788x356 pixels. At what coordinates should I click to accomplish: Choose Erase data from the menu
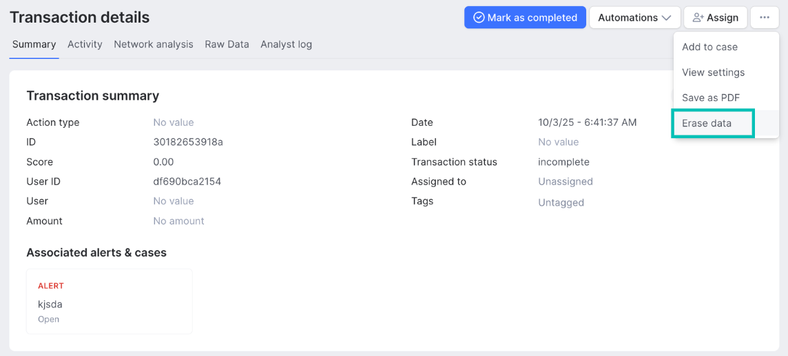tap(707, 124)
